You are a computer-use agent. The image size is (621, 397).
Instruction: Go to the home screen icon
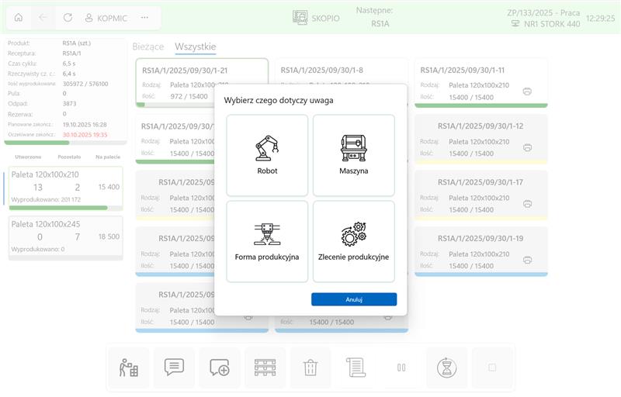19,17
